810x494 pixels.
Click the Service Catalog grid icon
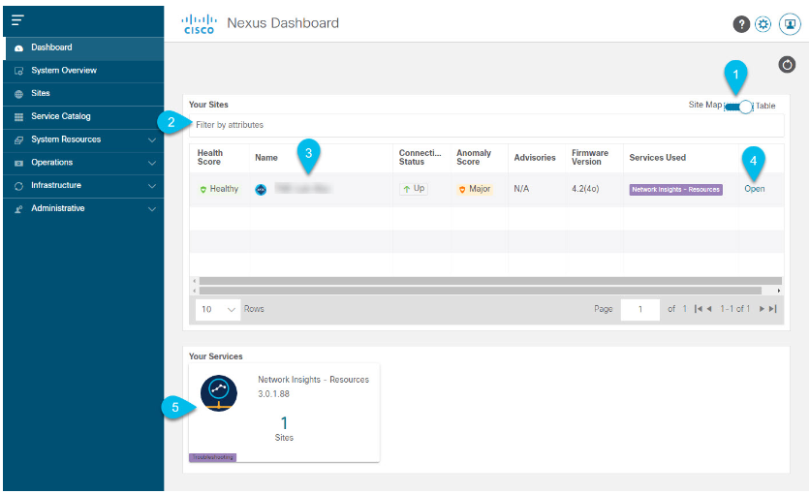coord(19,117)
